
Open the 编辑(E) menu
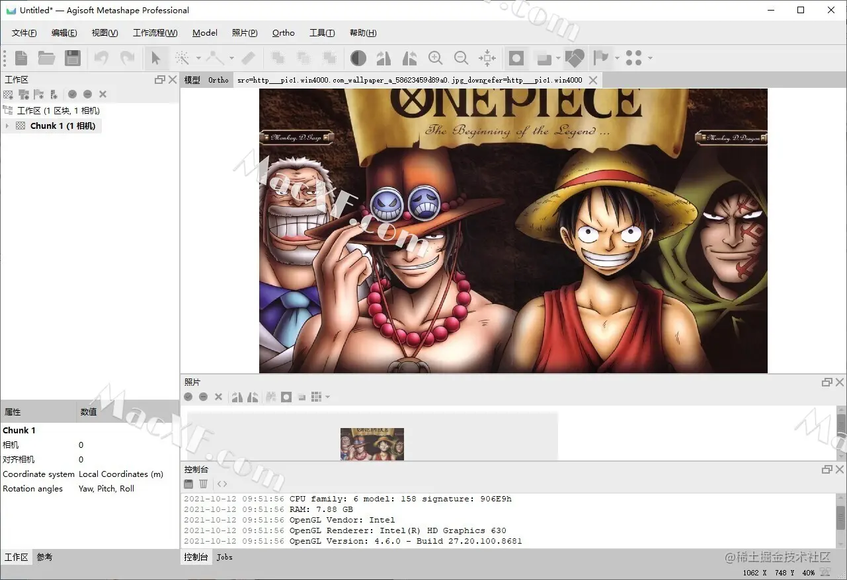click(64, 33)
